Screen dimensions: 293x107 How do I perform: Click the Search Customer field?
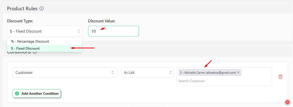point(224,81)
